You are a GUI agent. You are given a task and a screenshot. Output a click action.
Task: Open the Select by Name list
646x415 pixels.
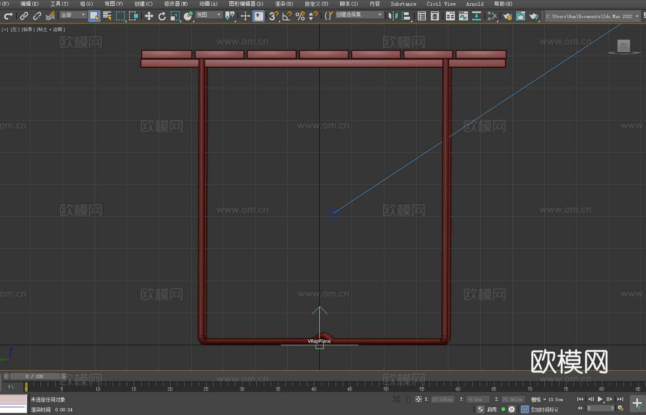(107, 16)
